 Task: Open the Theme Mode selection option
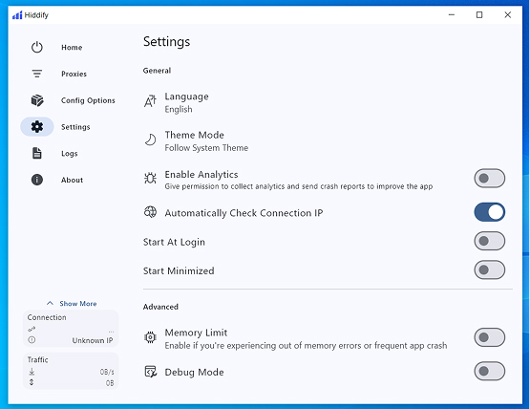pyautogui.click(x=328, y=141)
